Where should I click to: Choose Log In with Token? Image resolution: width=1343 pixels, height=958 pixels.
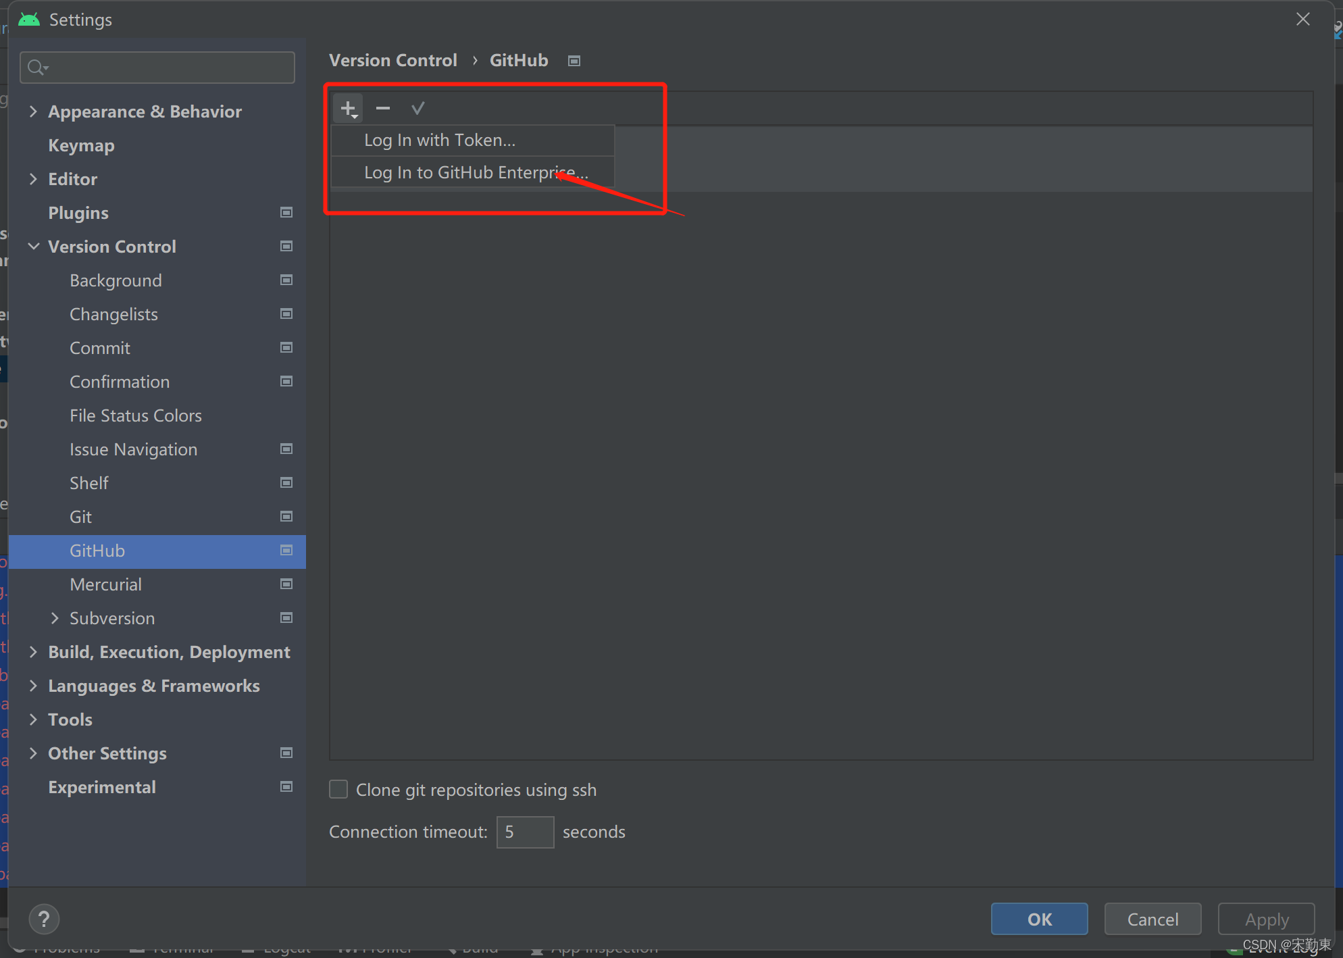pos(473,141)
